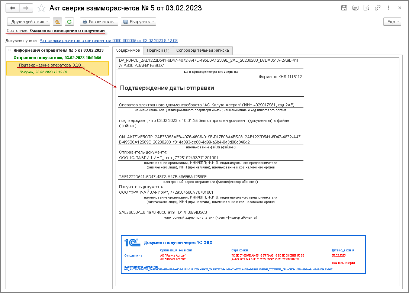Go back with the left arrow button
This screenshot has width=409, height=293.
(13, 8)
